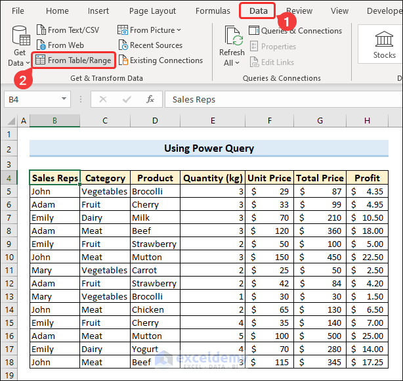This screenshot has width=403, height=381.
Task: Click the Get Data icon
Action: pyautogui.click(x=20, y=38)
